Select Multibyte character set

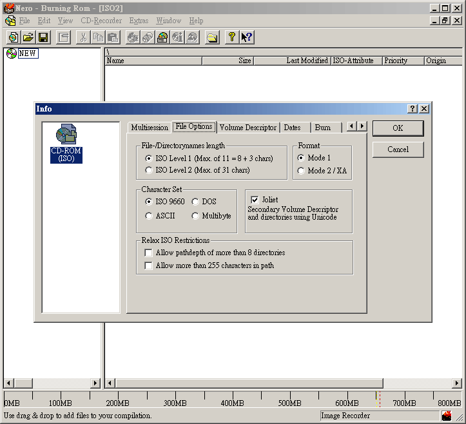coord(211,216)
